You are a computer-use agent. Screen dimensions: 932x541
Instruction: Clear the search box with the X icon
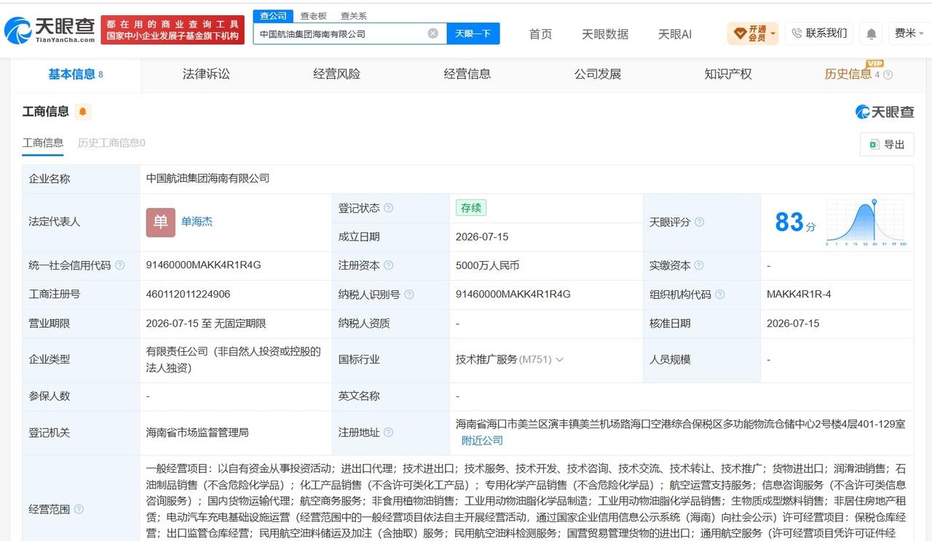click(x=433, y=33)
